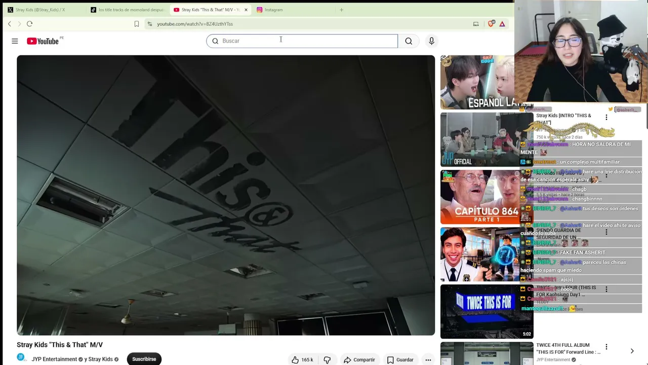The height and width of the screenshot is (365, 648).
Task: Subscribe with the Suscribirse button
Action: 144,359
